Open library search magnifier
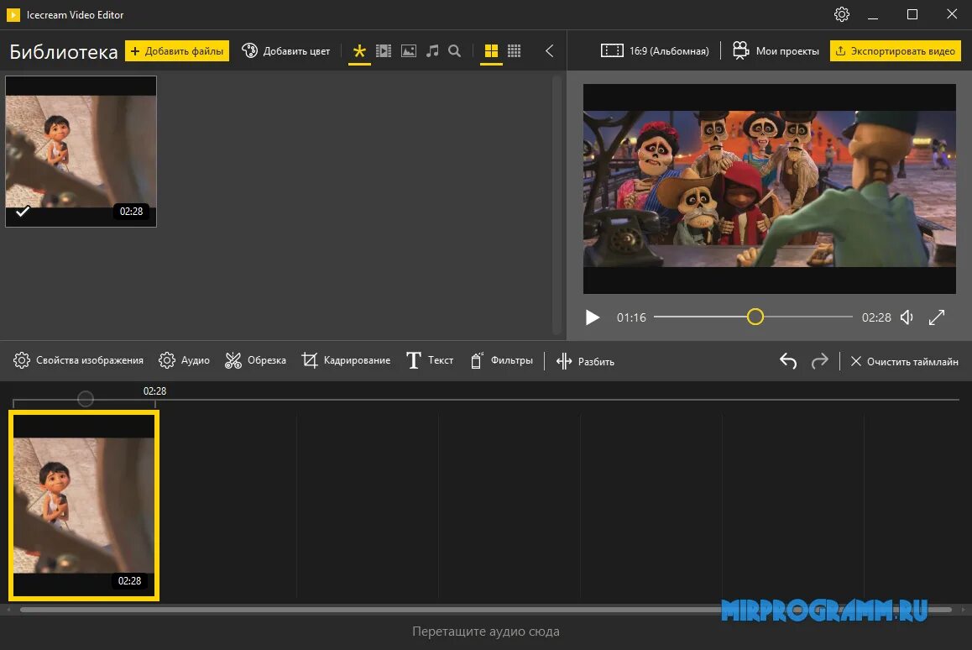 click(x=454, y=51)
